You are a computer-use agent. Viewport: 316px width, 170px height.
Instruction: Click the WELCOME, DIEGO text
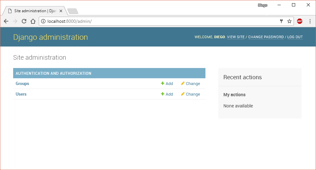coord(210,37)
